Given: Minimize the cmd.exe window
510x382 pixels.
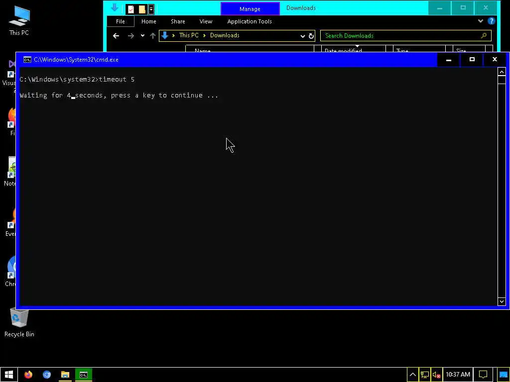Looking at the screenshot, I should pos(449,60).
